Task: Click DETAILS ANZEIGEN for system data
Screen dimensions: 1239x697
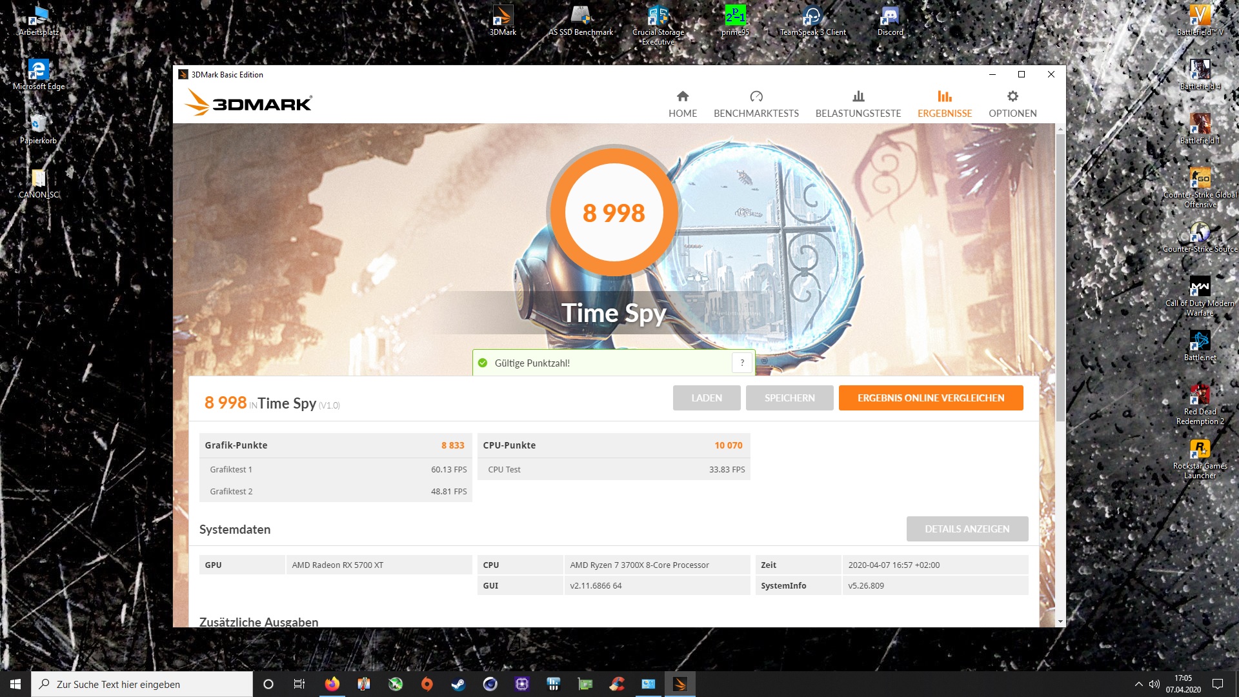Action: pos(967,529)
